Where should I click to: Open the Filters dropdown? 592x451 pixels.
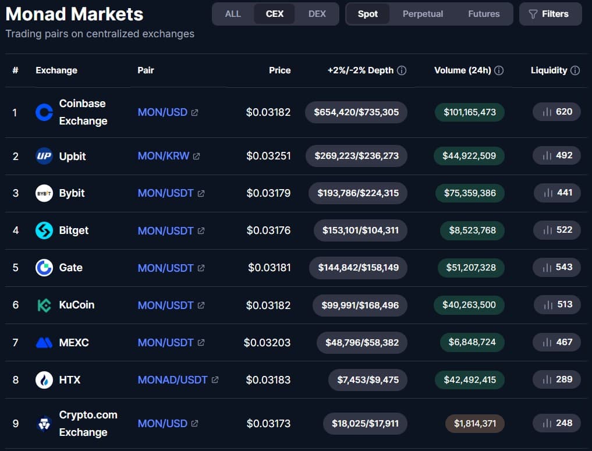pos(550,14)
